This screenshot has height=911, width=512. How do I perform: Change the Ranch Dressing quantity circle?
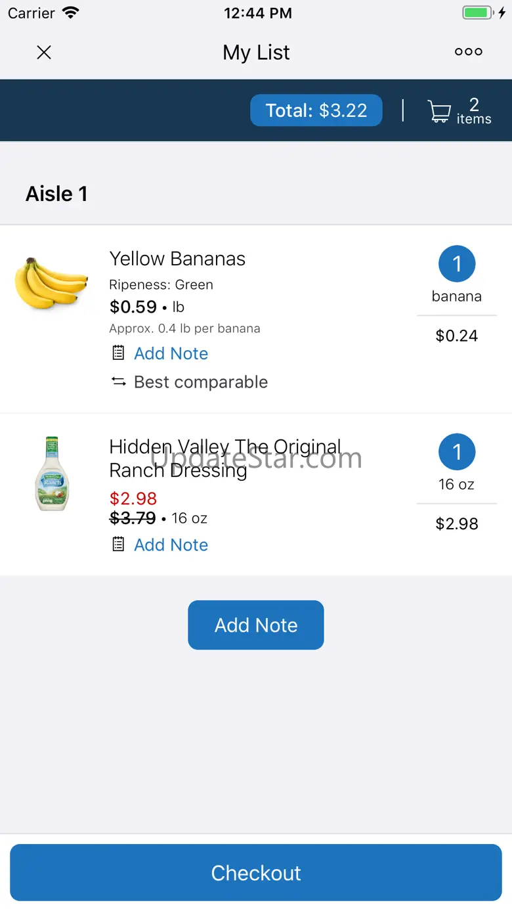(457, 452)
